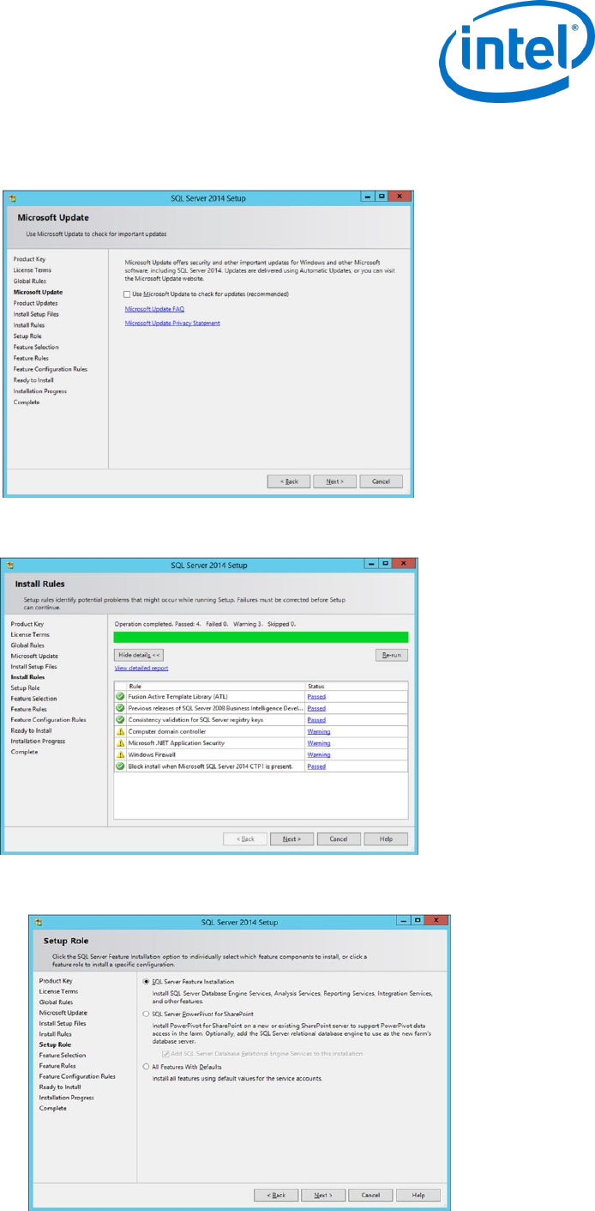Screen dimensions: 595x1211
Task: Click Cancel in Setup Role window
Action: click(370, 1194)
